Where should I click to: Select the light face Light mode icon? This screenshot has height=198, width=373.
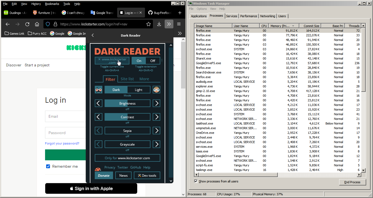pyautogui.click(x=156, y=89)
